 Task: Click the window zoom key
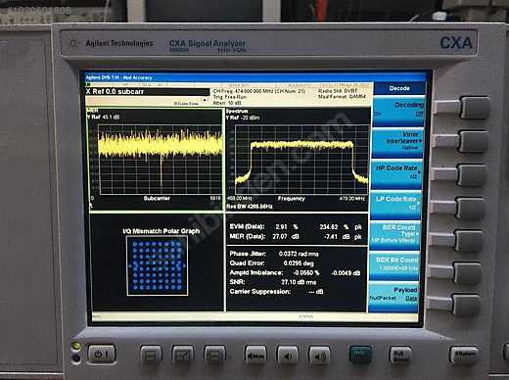[x=182, y=356]
